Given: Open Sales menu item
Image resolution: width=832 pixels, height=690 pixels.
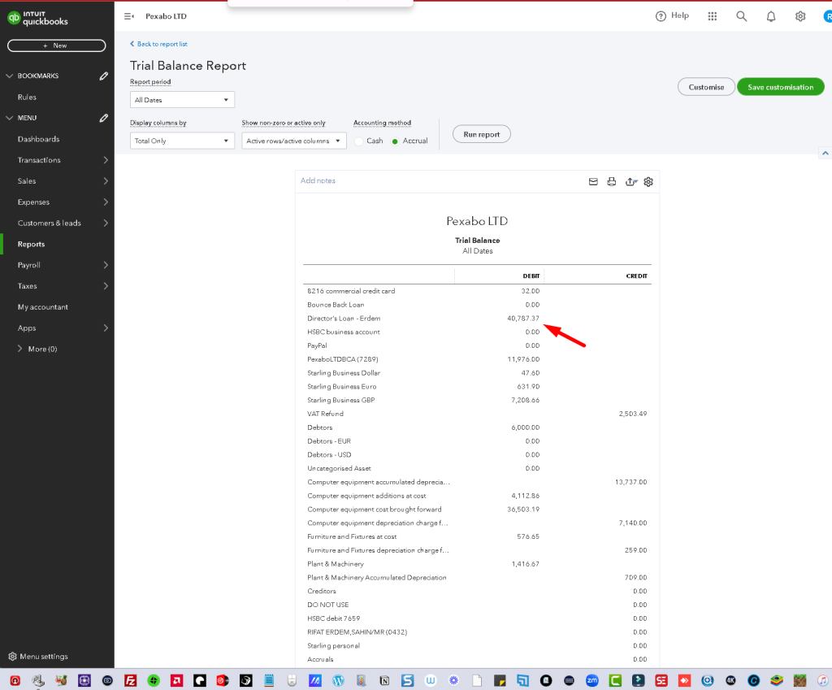Looking at the screenshot, I should 27,181.
